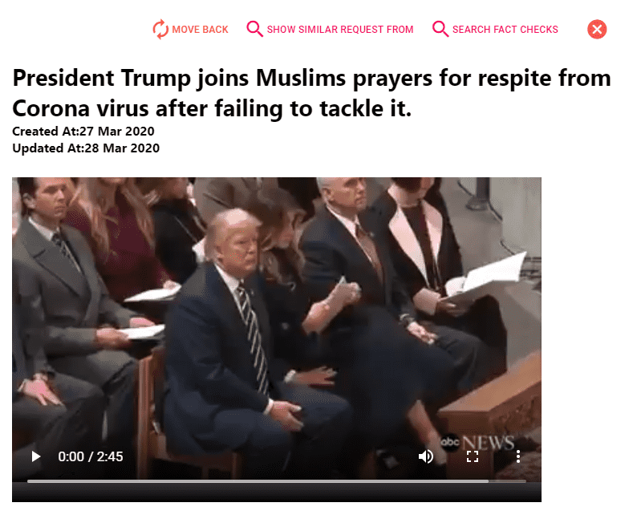Viewport: 633px width, 527px height.
Task: Click the Updated At 28 Mar 2020 text
Action: click(86, 148)
